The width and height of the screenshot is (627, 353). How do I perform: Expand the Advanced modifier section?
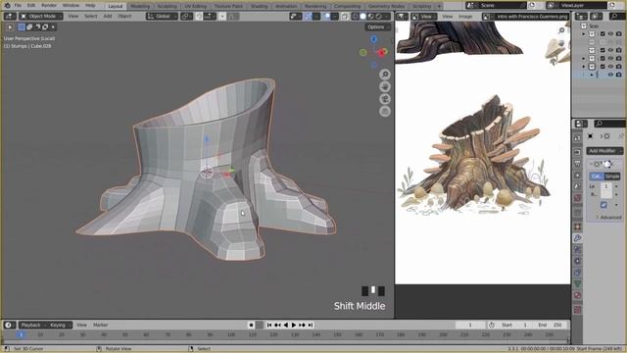(x=608, y=218)
